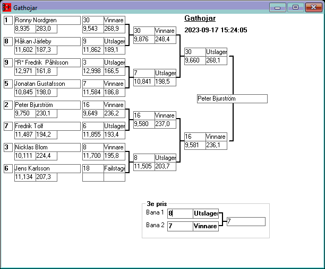Click the Fredrik Tolf name field

(x=46, y=126)
